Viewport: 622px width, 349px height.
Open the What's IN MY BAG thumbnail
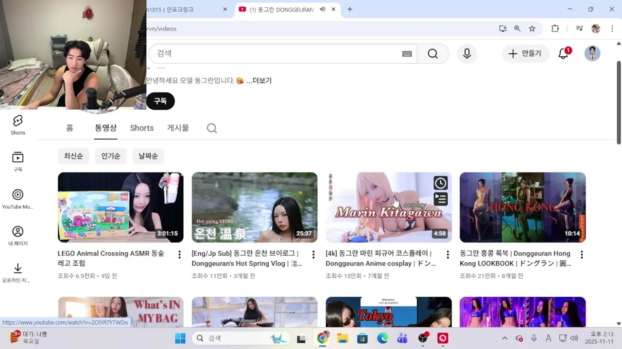tap(121, 312)
